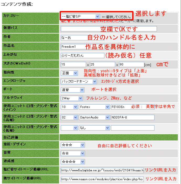Click the model field containing ND20FA-6
The image size is (181, 184).
(132, 118)
